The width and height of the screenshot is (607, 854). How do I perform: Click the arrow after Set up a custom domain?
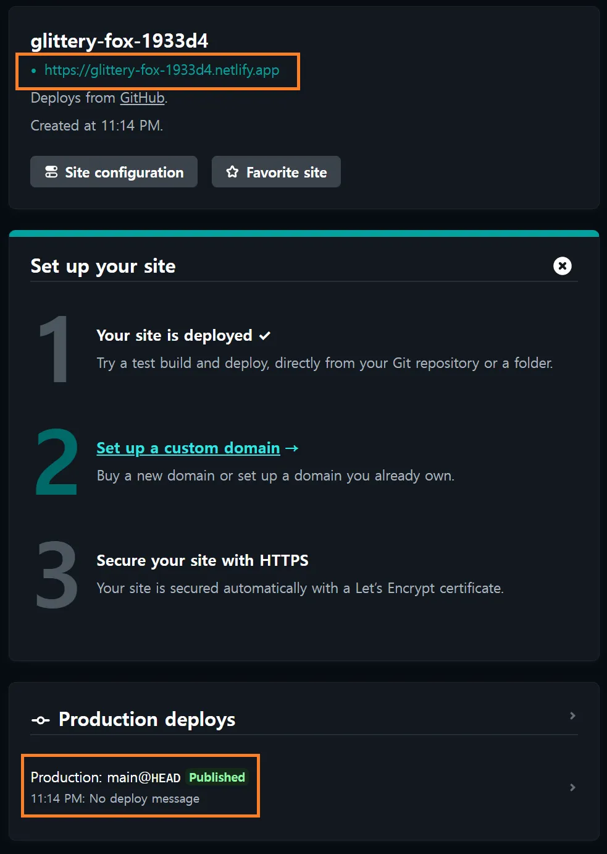coord(292,448)
